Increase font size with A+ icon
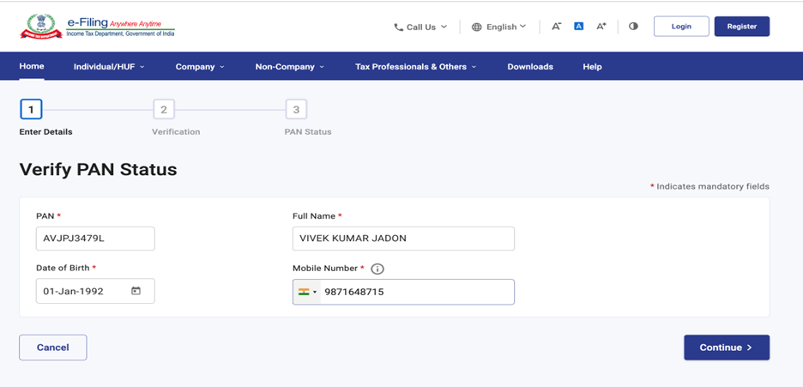This screenshot has height=387, width=803. (x=601, y=27)
